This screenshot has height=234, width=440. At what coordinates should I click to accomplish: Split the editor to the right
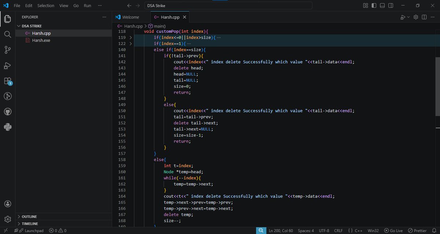(424, 17)
